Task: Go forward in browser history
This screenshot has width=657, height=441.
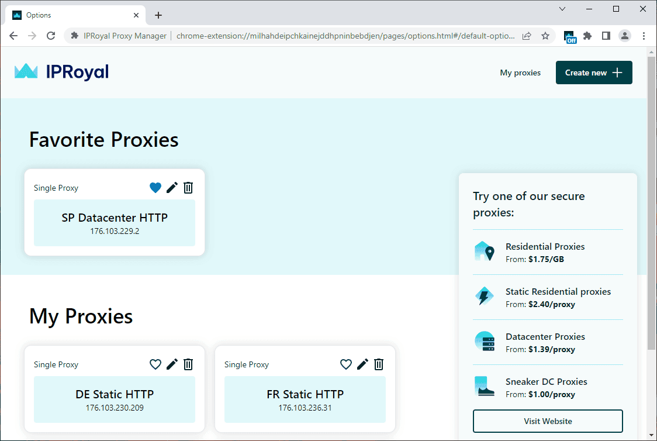Action: 32,36
